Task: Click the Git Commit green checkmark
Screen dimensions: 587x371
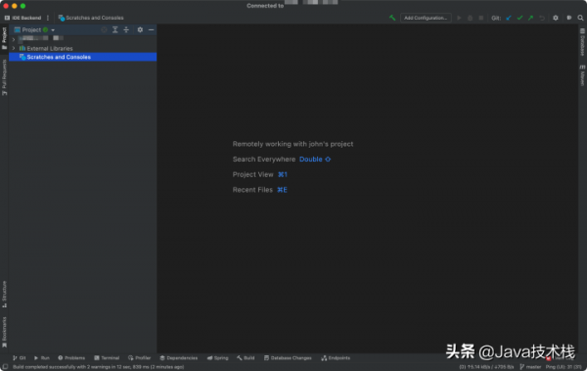Action: (519, 18)
